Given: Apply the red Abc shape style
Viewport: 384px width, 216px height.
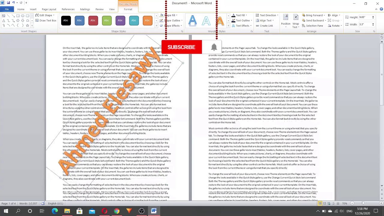Looking at the screenshot, I should tap(93, 20).
